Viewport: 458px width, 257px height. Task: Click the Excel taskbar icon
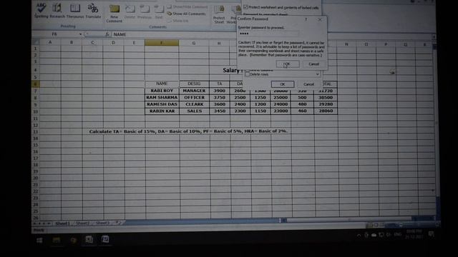tap(89, 240)
